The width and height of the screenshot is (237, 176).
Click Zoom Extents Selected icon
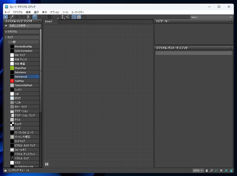[226, 171]
